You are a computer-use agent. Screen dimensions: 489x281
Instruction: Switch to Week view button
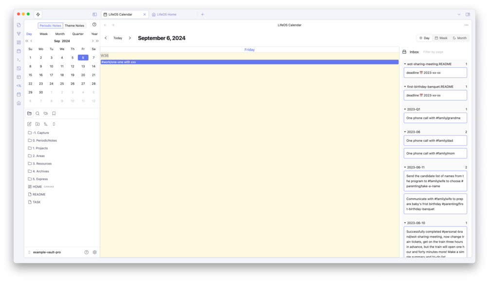click(x=441, y=38)
